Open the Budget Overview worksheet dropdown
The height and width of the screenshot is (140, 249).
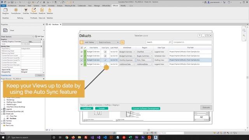pos(127,52)
